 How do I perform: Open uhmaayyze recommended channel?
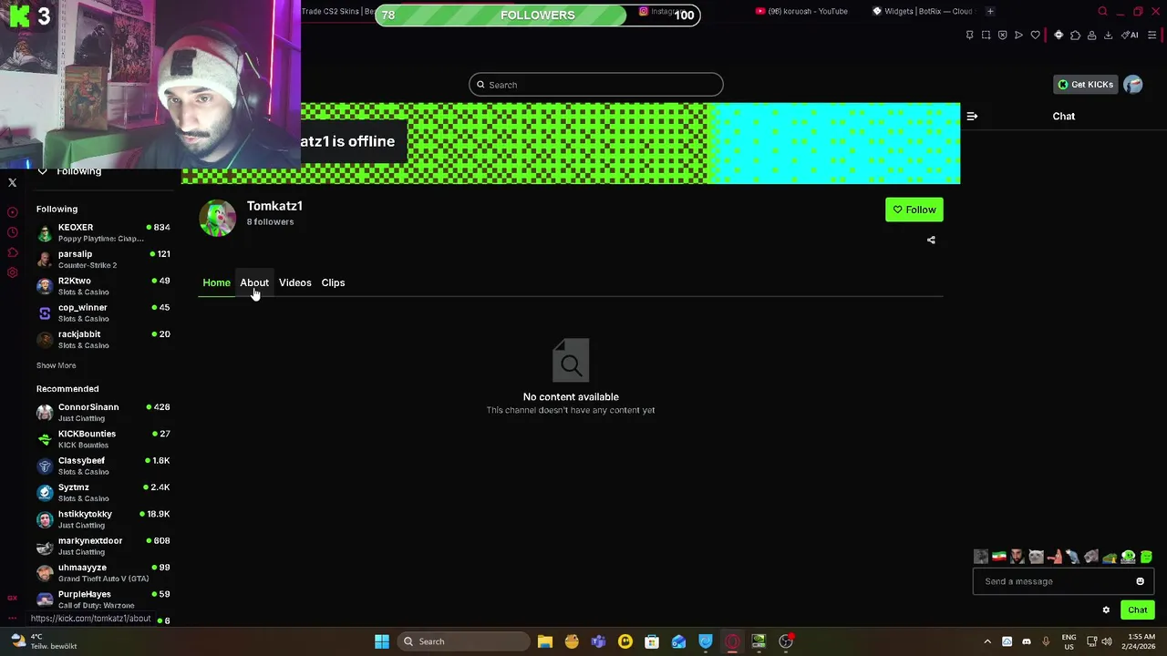[103, 572]
